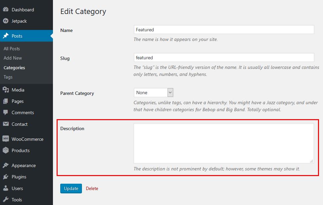The image size is (323, 205).
Task: Click the Dashboard gauge icon
Action: pos(6,9)
